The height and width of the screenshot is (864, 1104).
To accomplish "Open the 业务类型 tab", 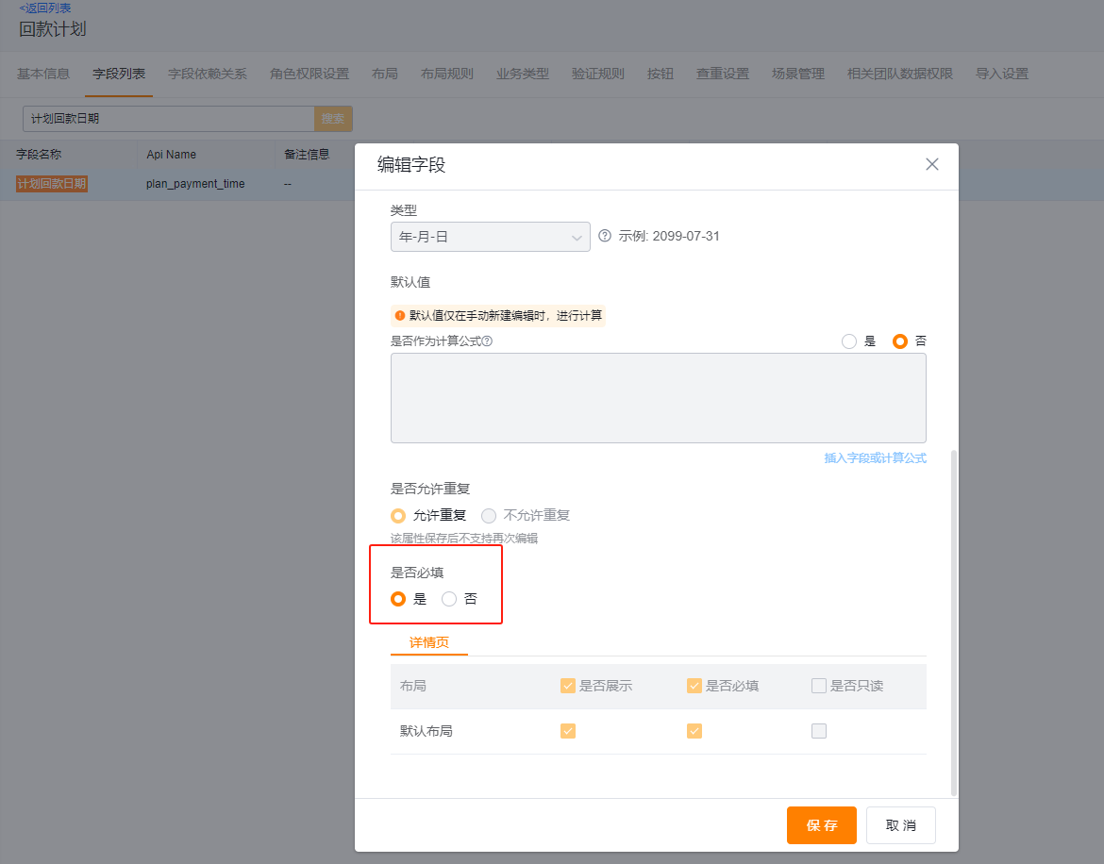I will point(523,74).
